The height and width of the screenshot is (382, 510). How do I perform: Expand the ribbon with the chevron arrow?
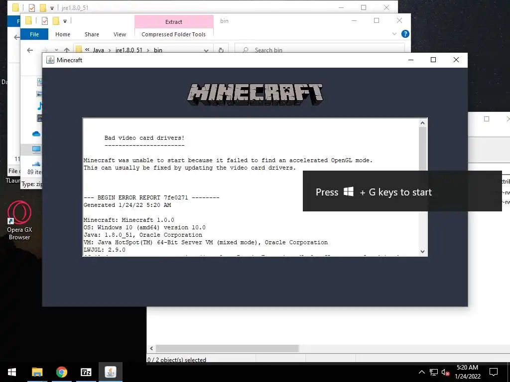click(394, 34)
